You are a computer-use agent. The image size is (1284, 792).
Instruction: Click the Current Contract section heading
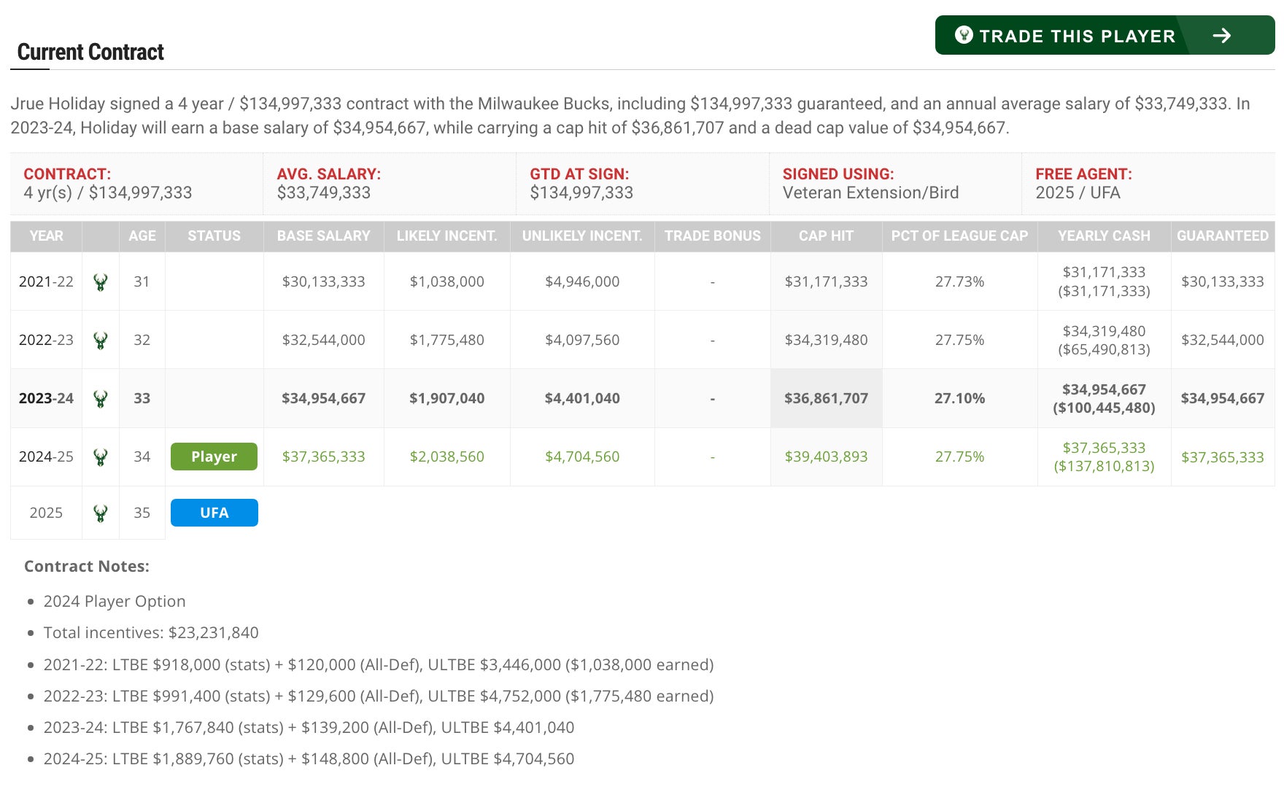[90, 53]
